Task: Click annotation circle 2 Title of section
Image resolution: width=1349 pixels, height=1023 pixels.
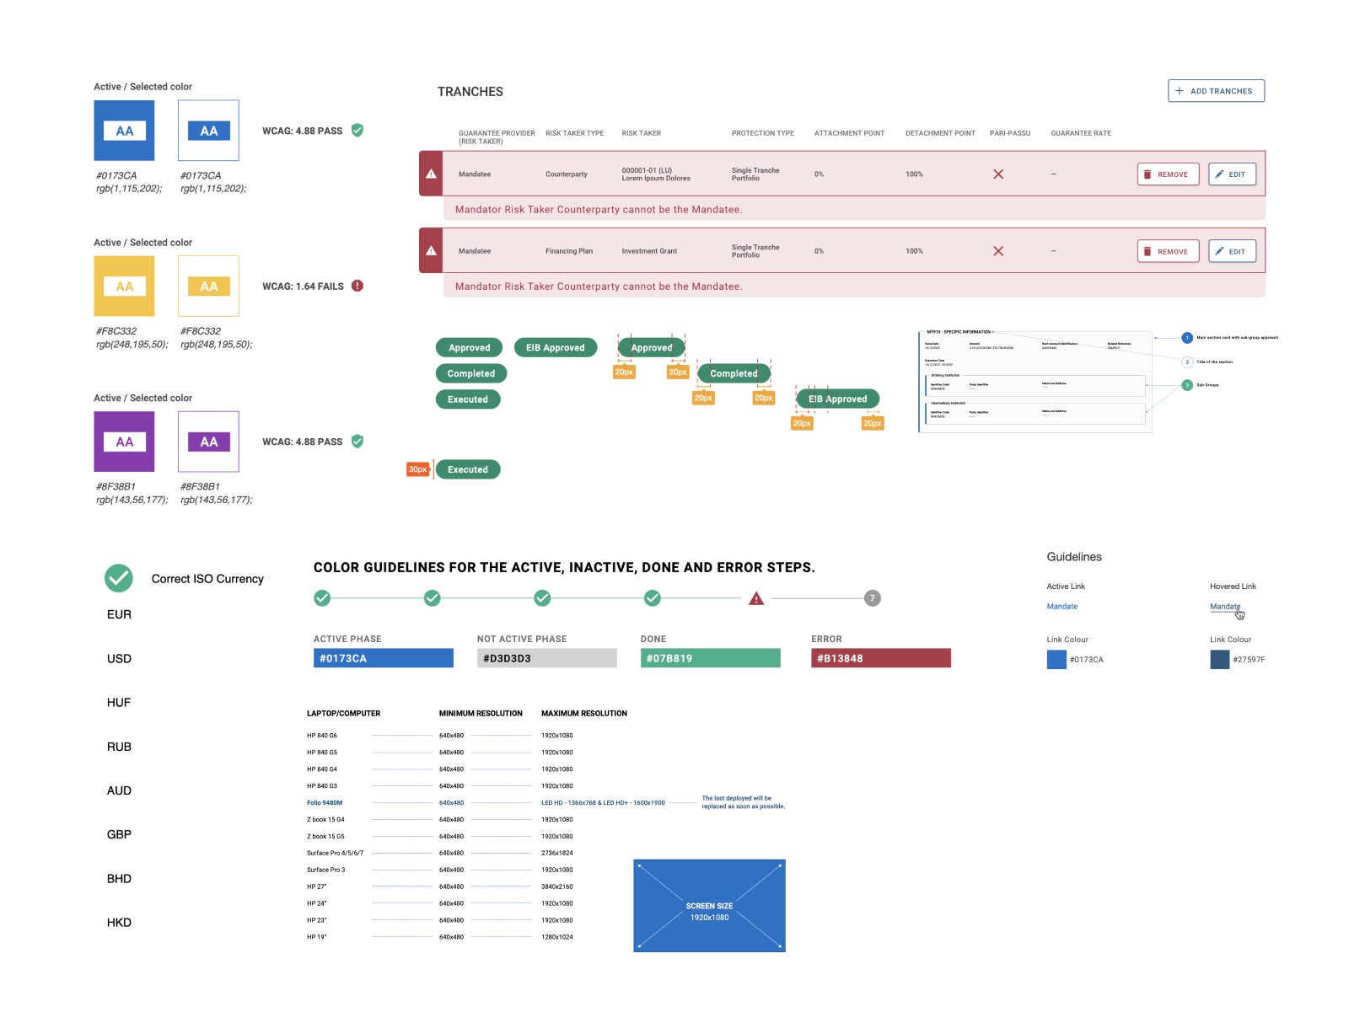Action: (x=1187, y=362)
